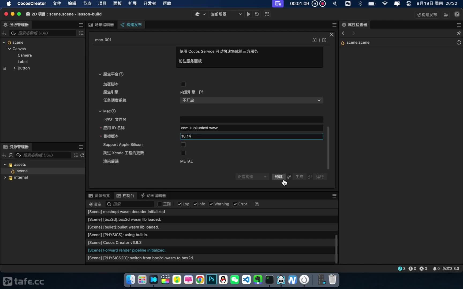Select the Label node

click(x=23, y=62)
